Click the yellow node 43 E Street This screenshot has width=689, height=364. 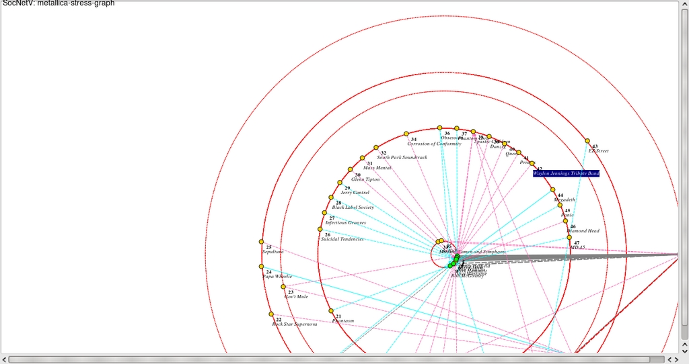point(587,141)
